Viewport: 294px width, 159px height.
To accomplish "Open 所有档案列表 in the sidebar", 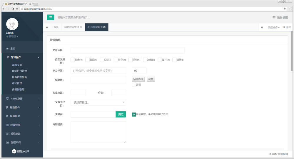I will pyautogui.click(x=19, y=77).
